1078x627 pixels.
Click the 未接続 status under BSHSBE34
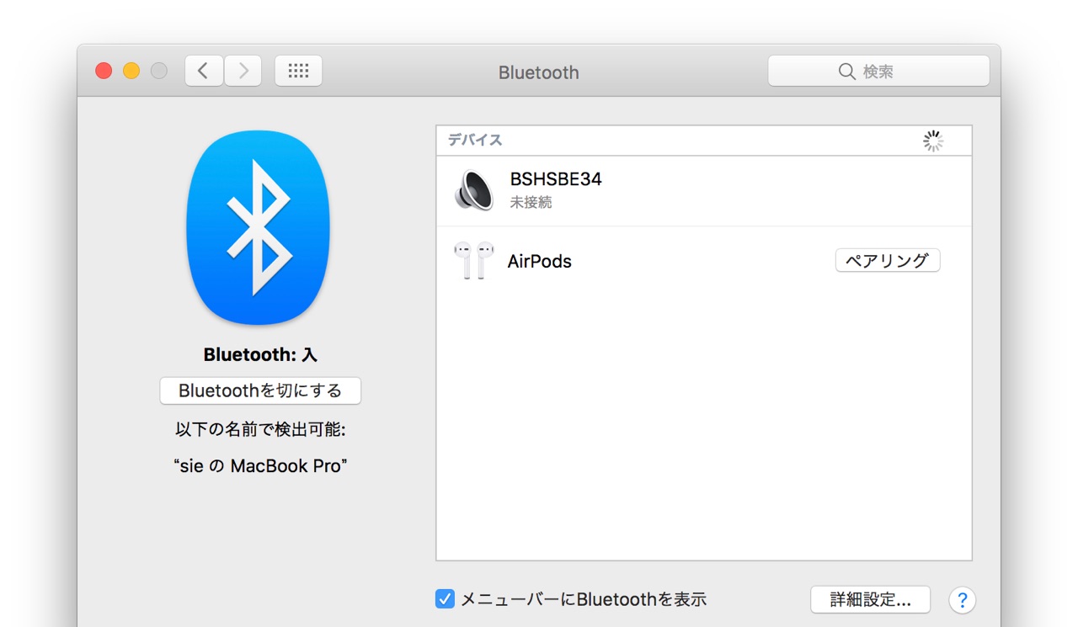pos(531,203)
